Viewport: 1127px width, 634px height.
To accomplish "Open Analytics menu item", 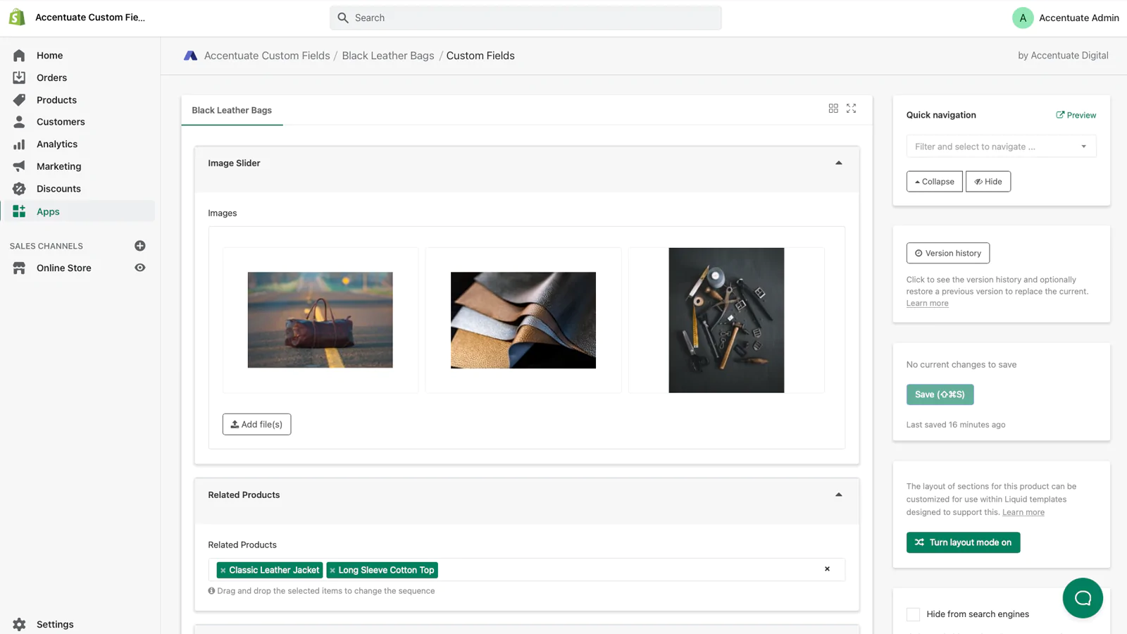I will [x=57, y=144].
